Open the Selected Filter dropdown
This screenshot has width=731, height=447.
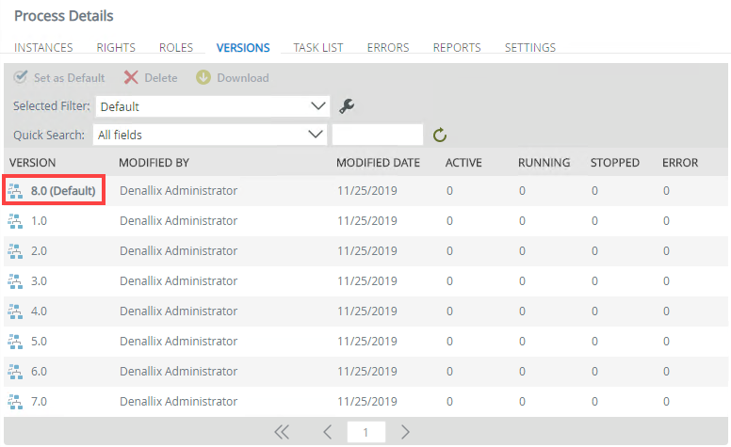point(213,106)
